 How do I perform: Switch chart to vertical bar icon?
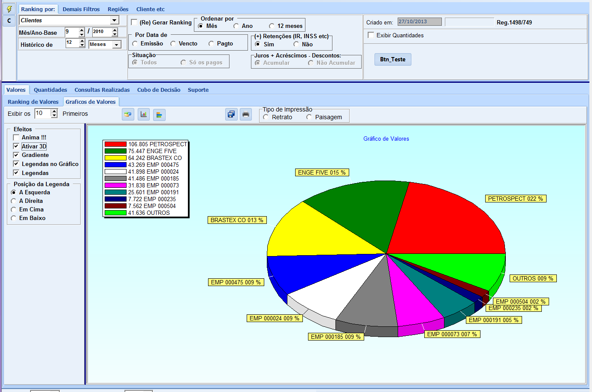click(144, 115)
